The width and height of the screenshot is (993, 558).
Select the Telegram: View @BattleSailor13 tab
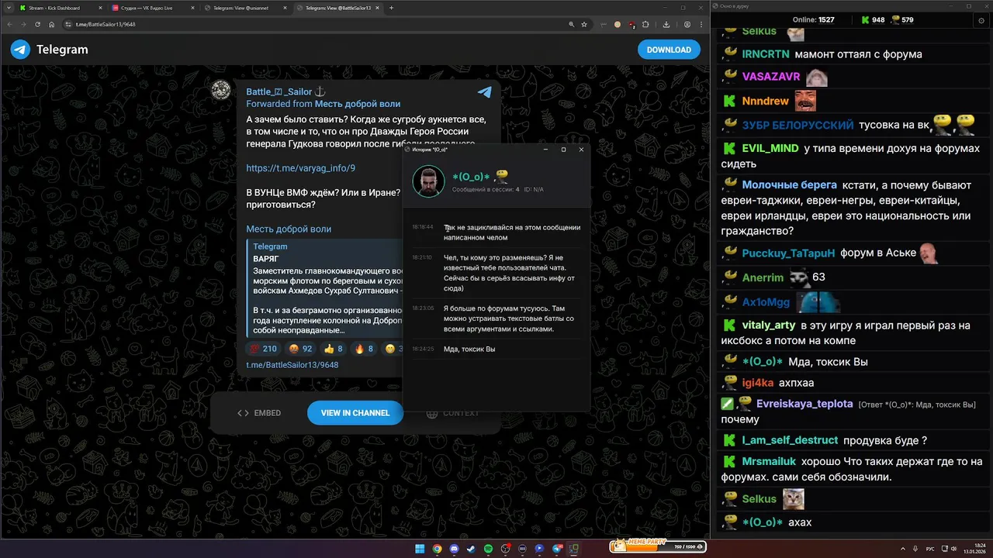coord(337,8)
